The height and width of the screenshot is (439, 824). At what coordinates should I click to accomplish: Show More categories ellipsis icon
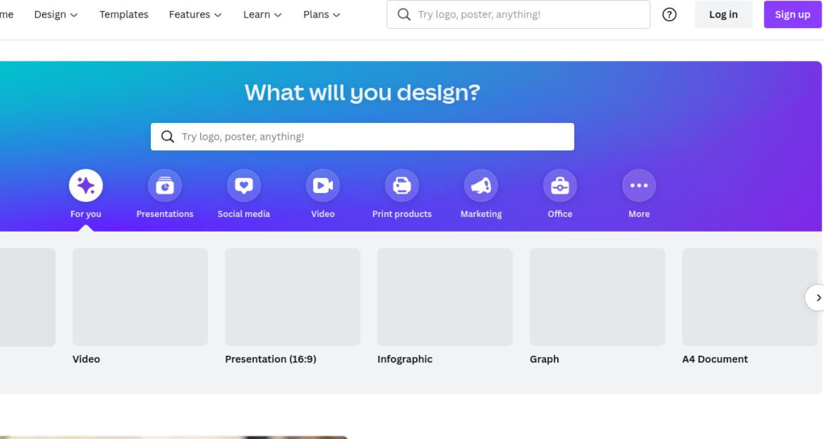(639, 186)
